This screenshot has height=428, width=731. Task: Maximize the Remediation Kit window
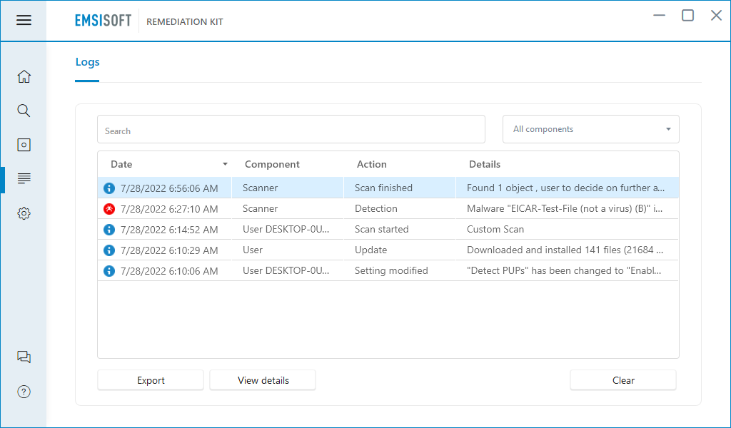coord(687,16)
